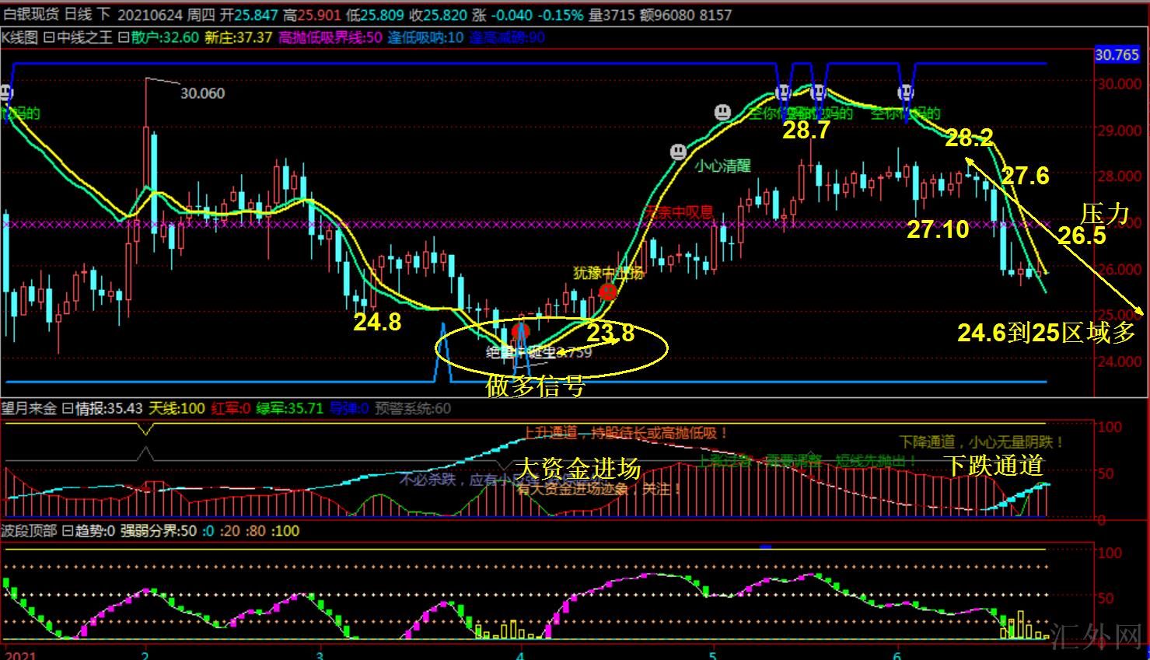This screenshot has height=660, width=1150.
Task: Click the low price 低25.809
Action: [x=376, y=15]
